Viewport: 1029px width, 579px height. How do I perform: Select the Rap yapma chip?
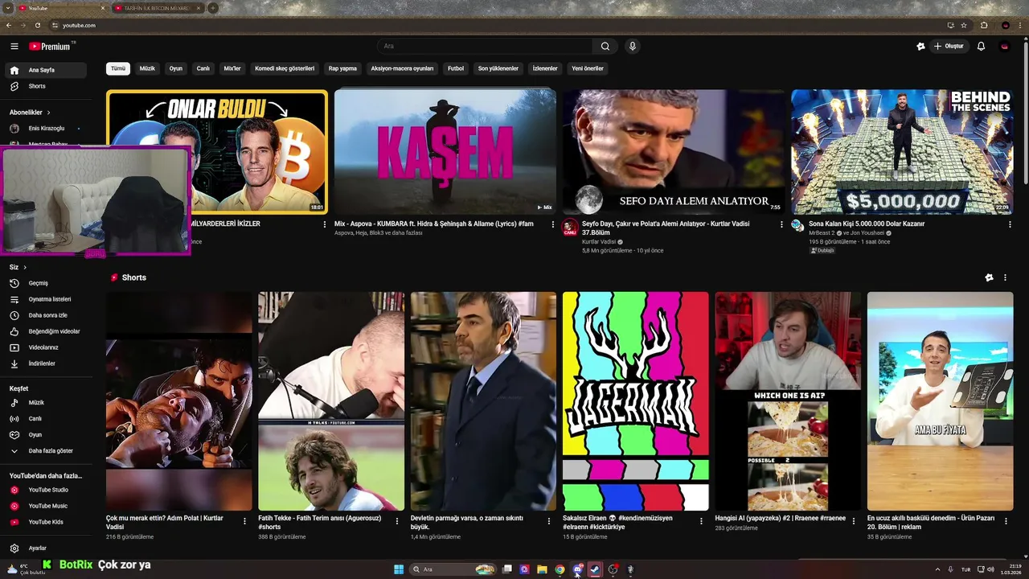click(x=342, y=68)
